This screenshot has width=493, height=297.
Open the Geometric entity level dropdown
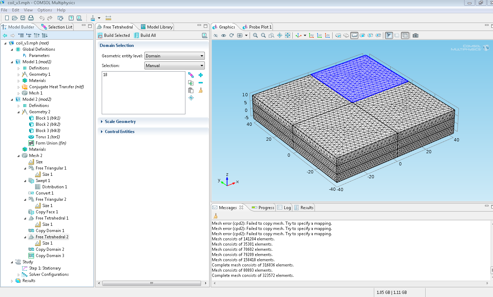175,56
